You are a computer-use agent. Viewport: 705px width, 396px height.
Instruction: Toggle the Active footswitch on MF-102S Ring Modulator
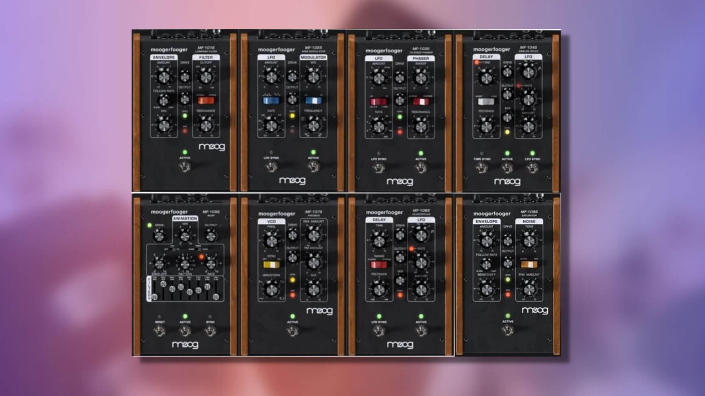coord(313,167)
